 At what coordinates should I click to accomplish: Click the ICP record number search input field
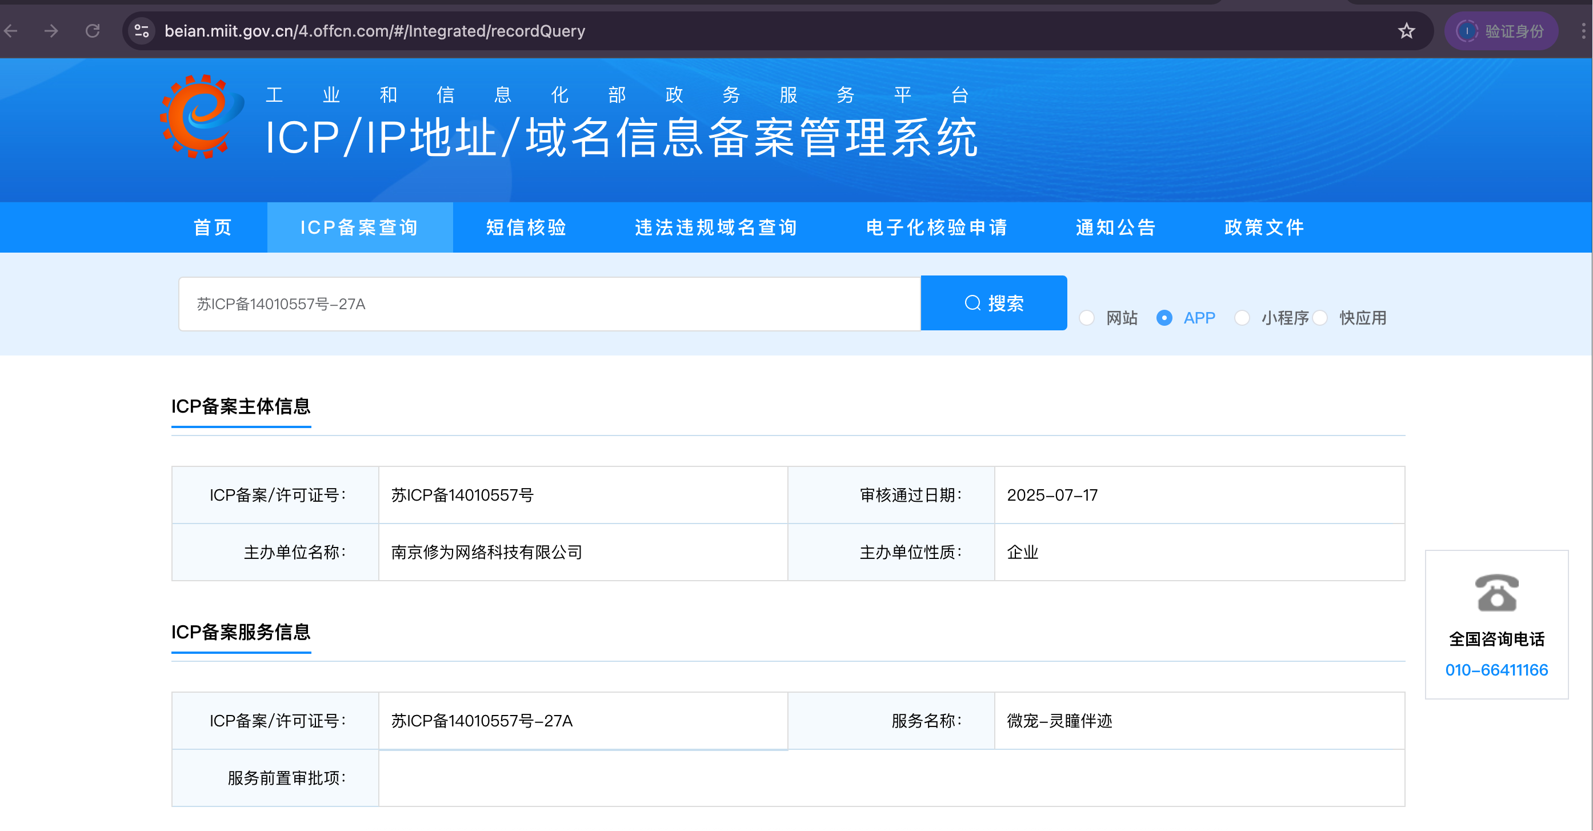(x=549, y=303)
